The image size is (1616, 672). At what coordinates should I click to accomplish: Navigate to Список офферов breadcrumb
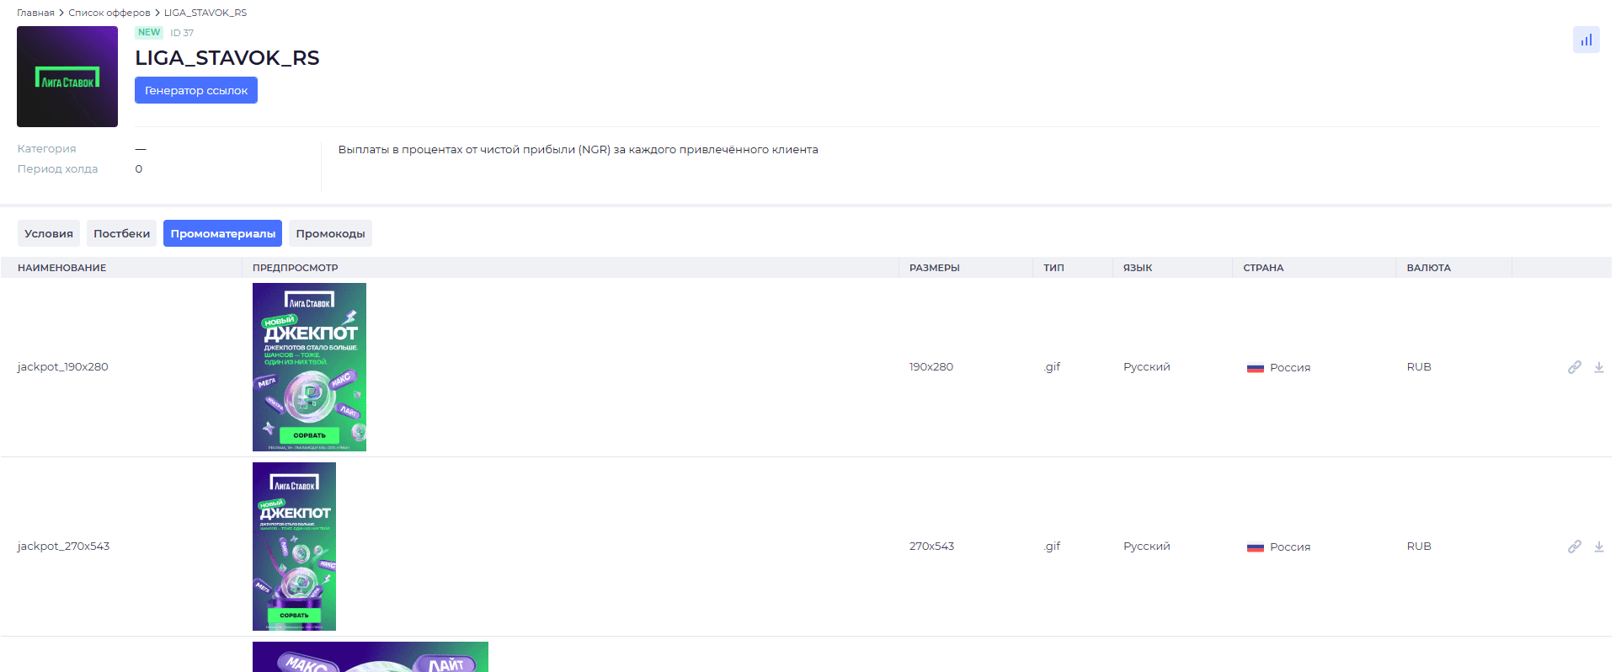pyautogui.click(x=109, y=13)
